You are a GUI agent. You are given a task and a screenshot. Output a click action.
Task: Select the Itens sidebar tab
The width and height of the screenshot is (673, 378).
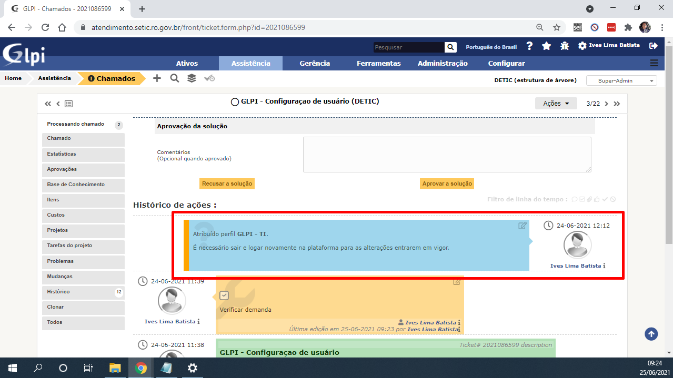[83, 200]
